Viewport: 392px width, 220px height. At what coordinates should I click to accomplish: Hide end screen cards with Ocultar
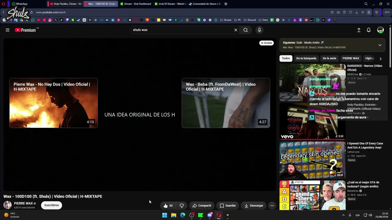pyautogui.click(x=266, y=43)
